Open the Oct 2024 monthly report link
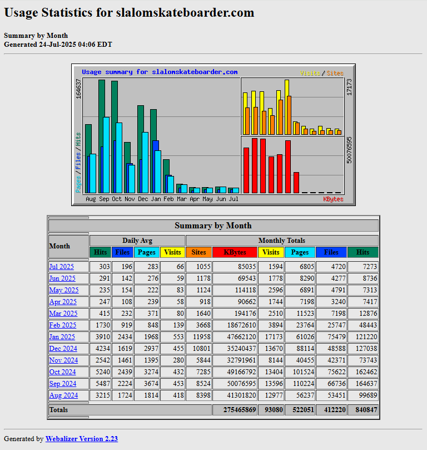The image size is (427, 450). tap(62, 372)
